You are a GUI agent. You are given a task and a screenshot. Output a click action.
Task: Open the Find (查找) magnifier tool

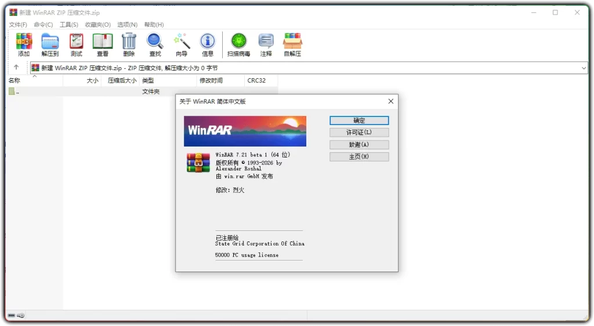point(155,45)
